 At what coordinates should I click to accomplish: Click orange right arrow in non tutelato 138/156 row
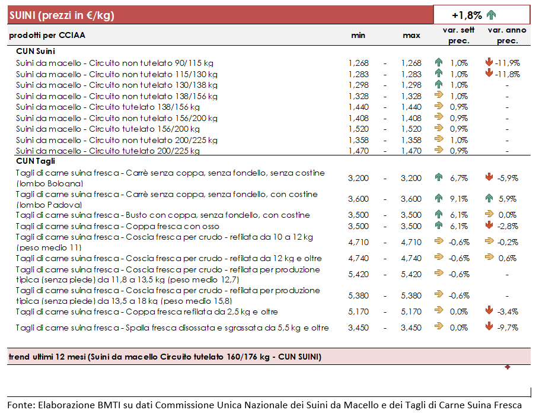pos(439,95)
